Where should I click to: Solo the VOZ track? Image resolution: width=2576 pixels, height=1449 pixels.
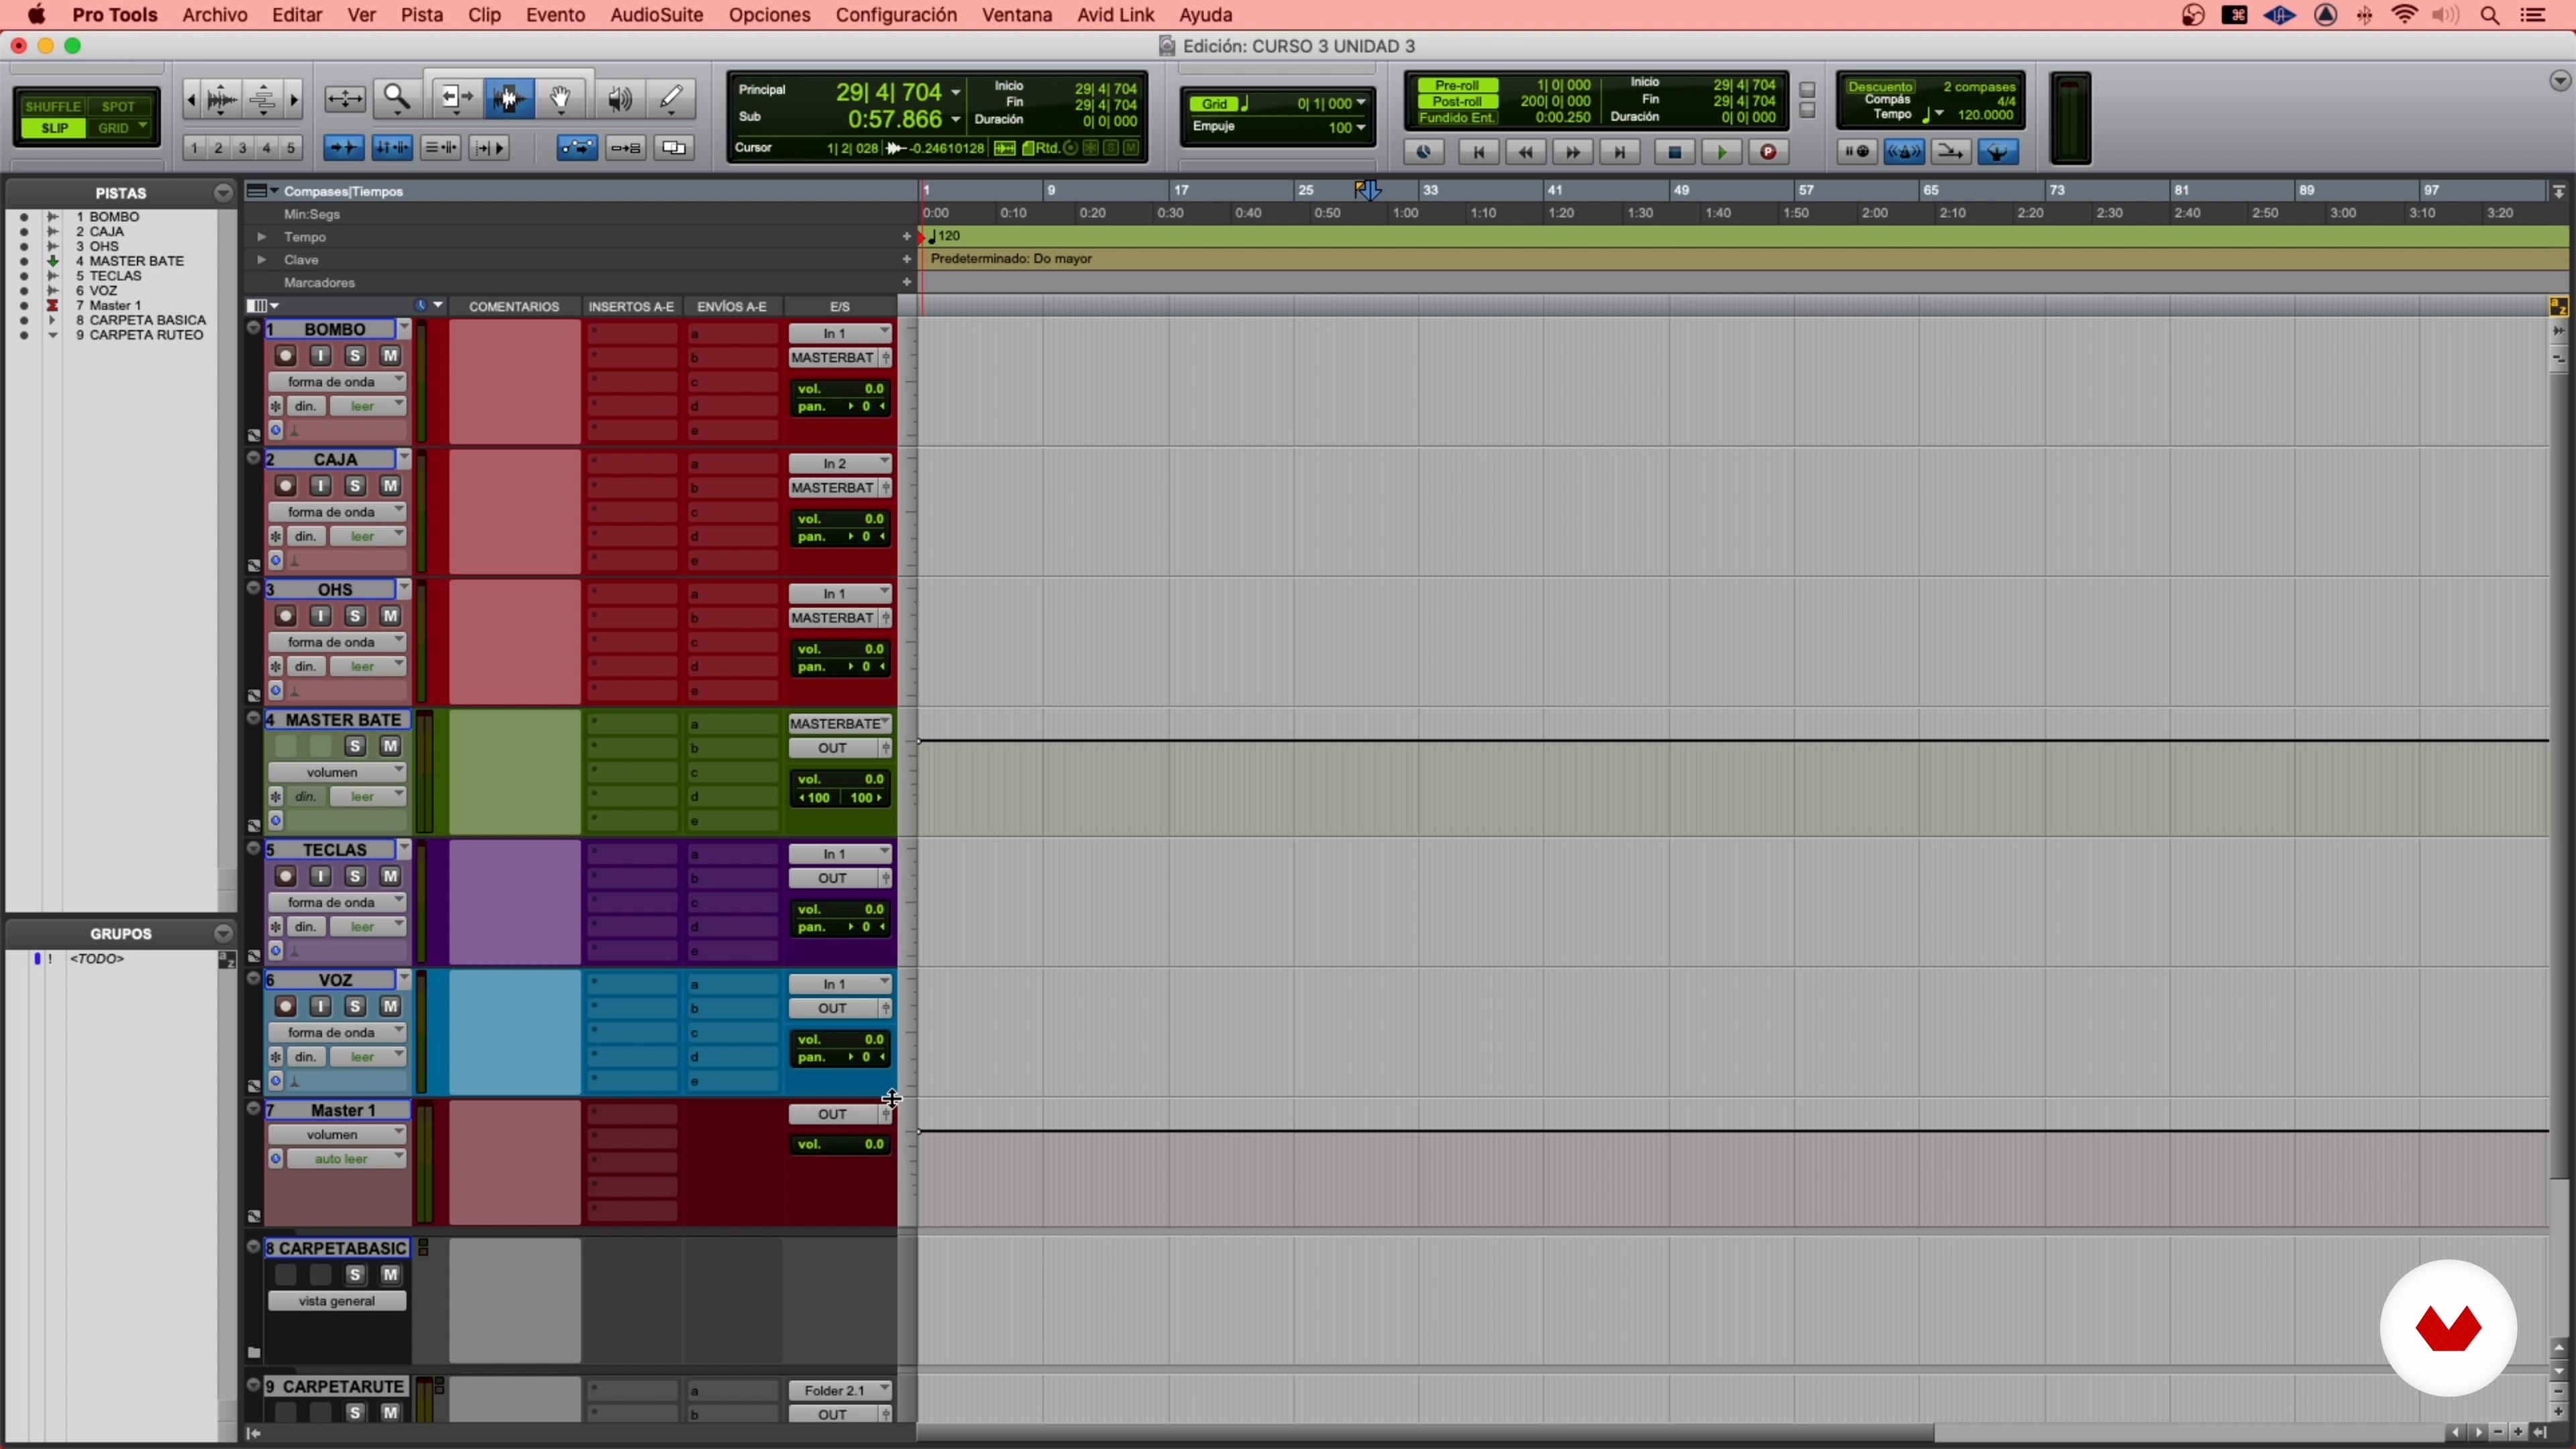355,1006
